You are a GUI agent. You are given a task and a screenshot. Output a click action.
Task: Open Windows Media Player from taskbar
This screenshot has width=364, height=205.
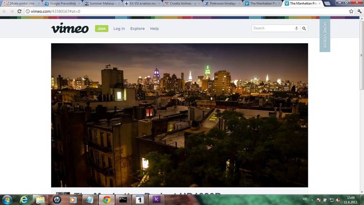73,200
